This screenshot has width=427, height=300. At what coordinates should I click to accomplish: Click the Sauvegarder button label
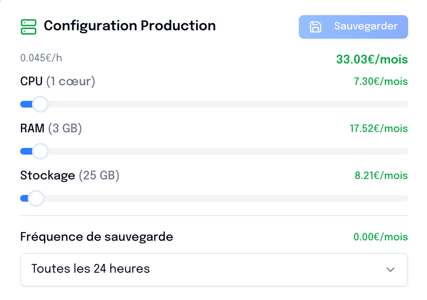click(366, 26)
